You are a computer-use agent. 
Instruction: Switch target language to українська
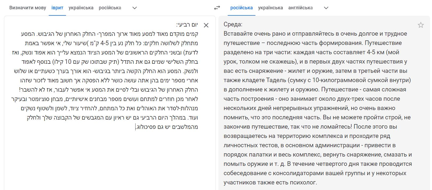(270, 8)
